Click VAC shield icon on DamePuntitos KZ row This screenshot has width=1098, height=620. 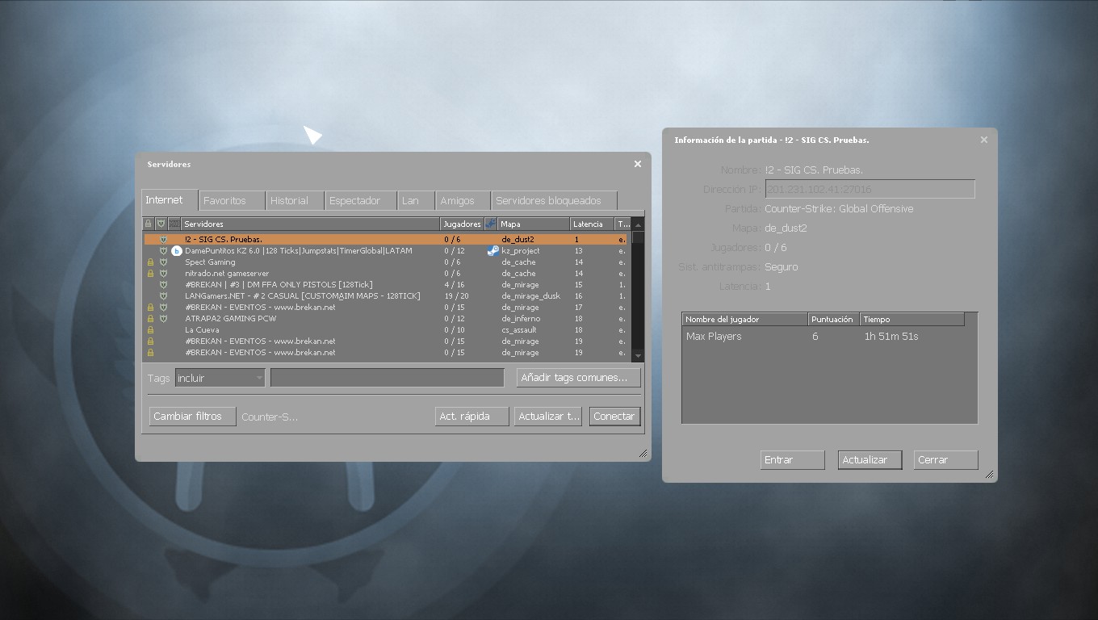click(163, 251)
